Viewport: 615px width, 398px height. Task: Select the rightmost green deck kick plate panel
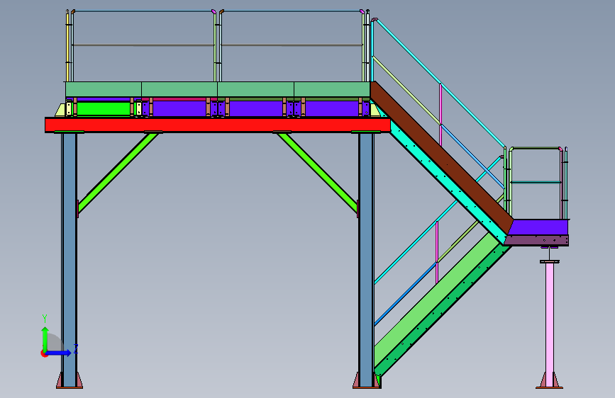click(332, 89)
